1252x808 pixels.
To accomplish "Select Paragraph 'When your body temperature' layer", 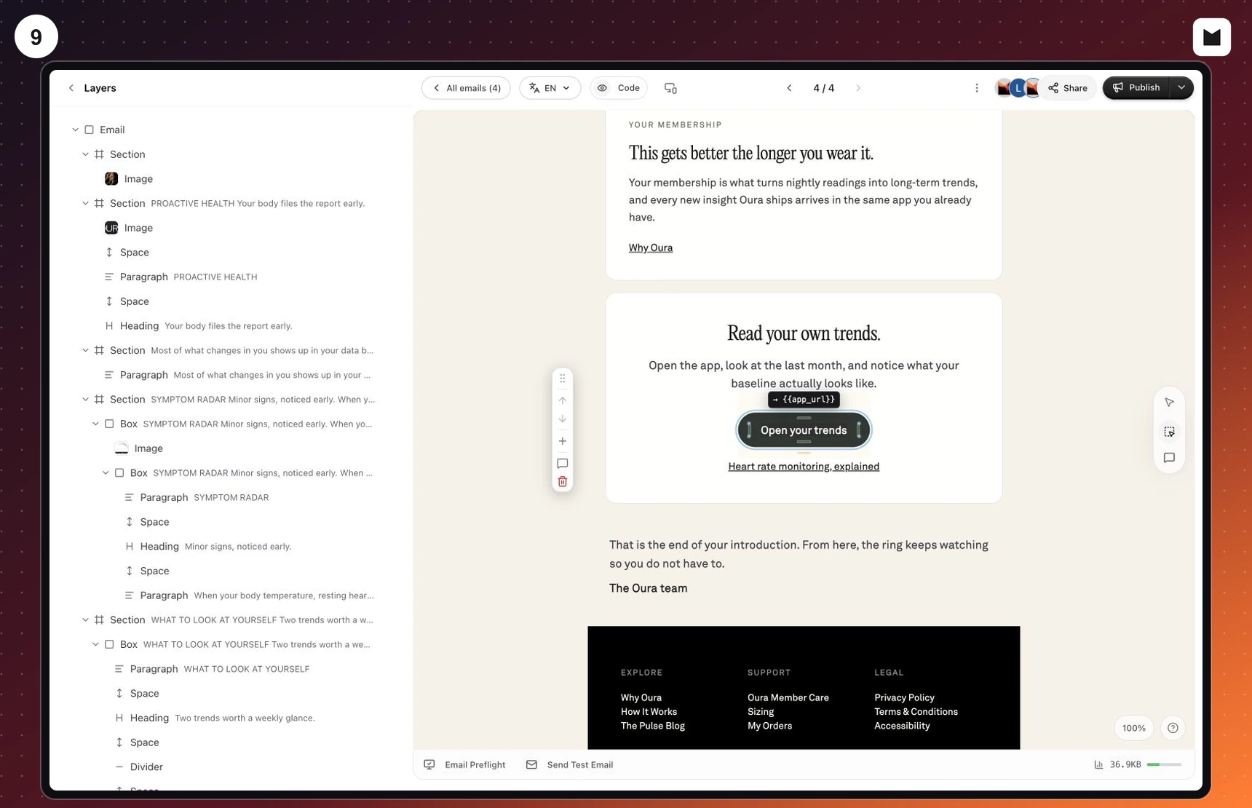I will (x=249, y=595).
